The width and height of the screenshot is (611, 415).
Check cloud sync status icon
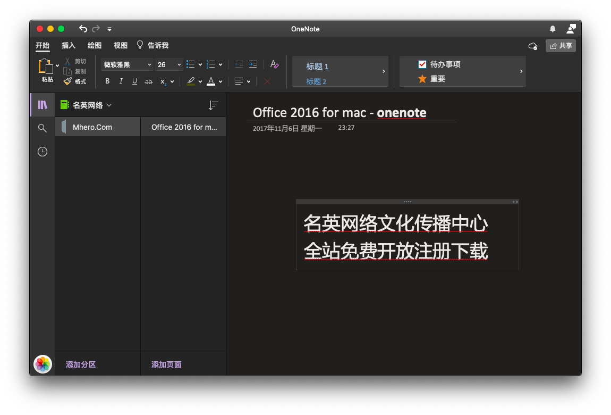(533, 46)
